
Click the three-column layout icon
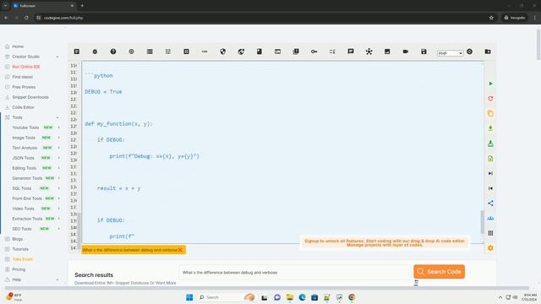click(x=490, y=233)
